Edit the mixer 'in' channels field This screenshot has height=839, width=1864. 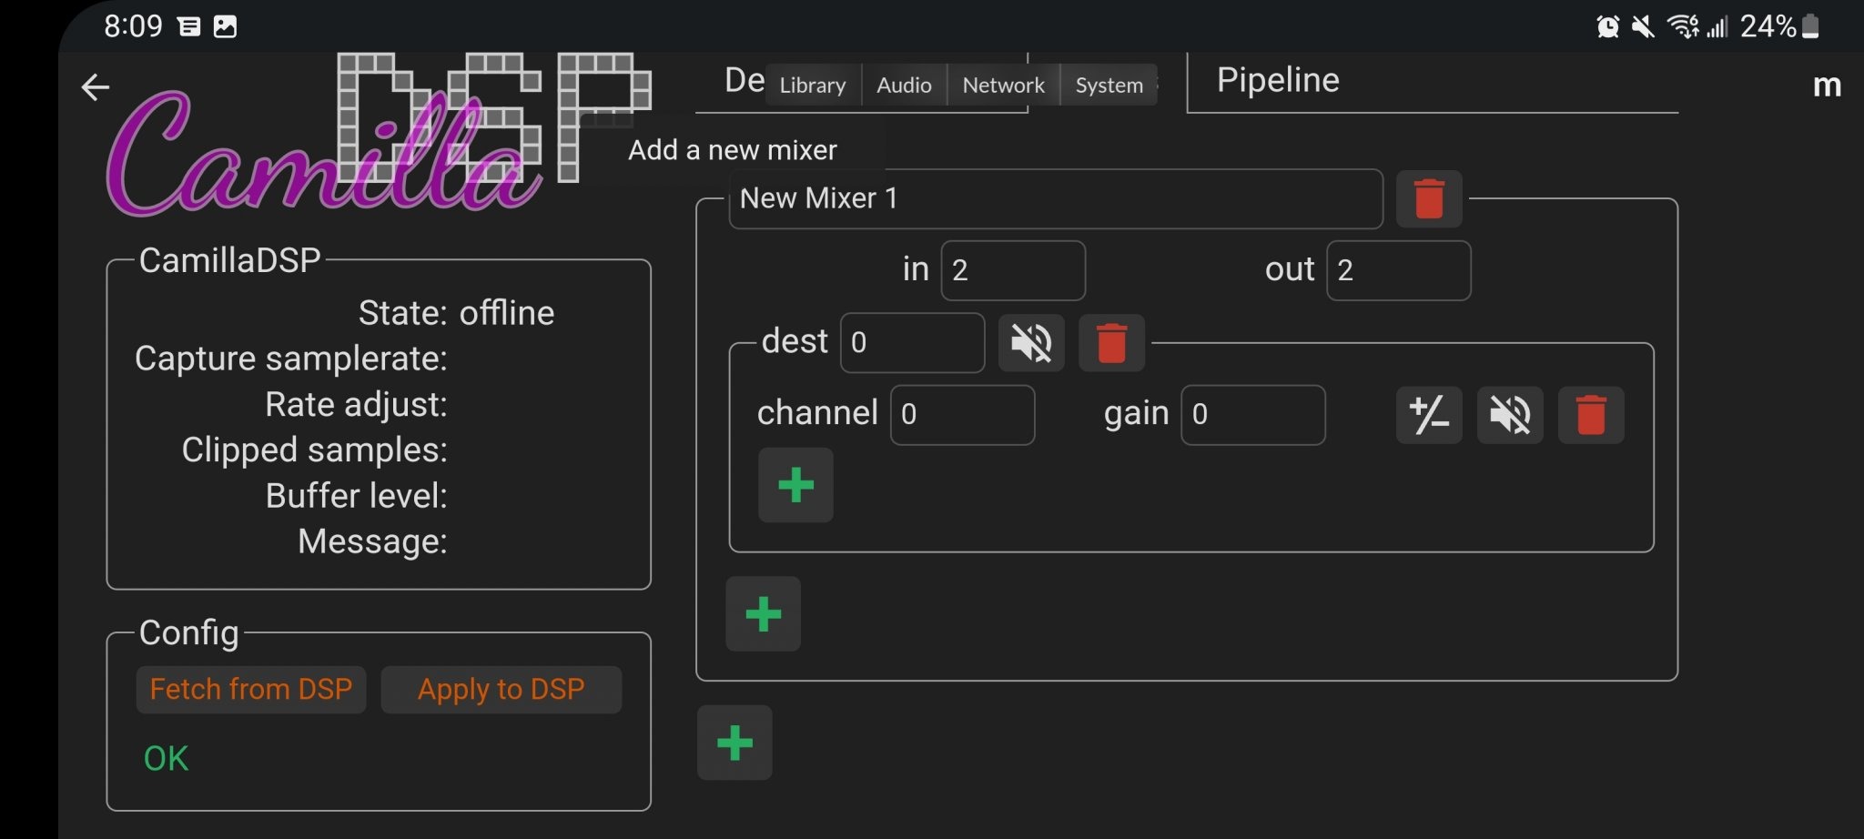[x=1013, y=270]
